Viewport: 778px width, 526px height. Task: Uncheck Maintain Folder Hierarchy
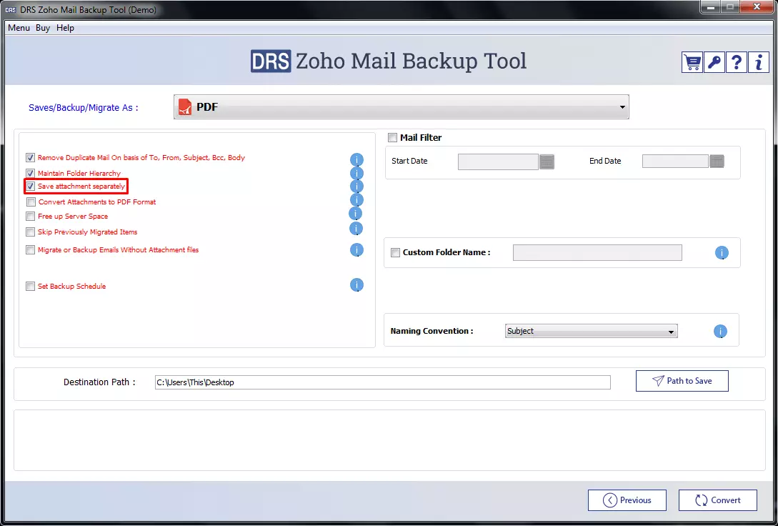pos(30,173)
